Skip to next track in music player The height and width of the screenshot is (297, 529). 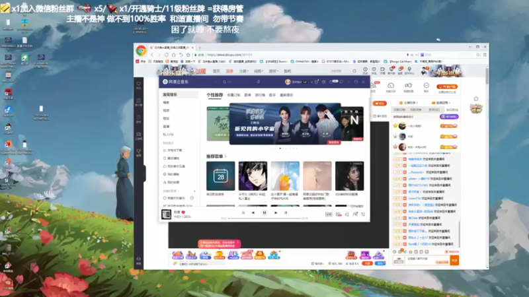276,213
